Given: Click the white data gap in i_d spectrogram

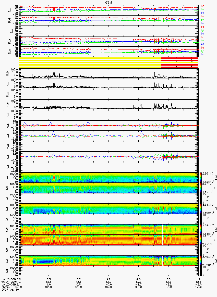Looking at the screenshot, I should click(x=162, y=188).
